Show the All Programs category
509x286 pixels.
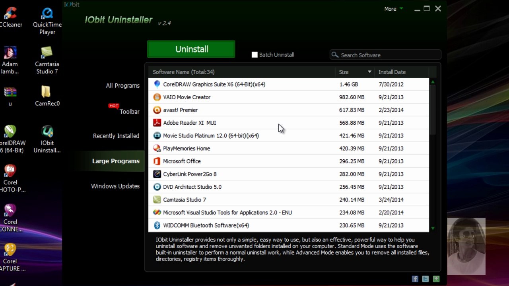(x=122, y=85)
